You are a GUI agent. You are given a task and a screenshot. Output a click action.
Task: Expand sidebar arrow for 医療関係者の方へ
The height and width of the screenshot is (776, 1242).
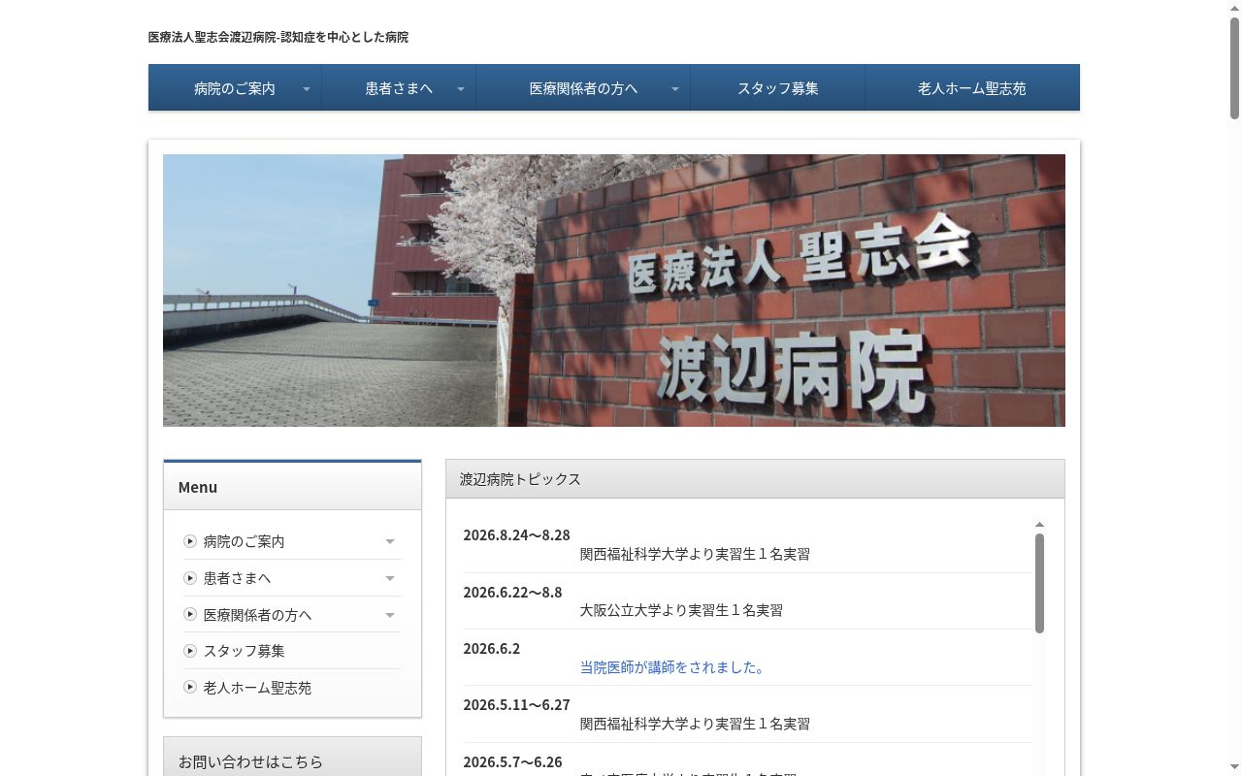coord(390,615)
